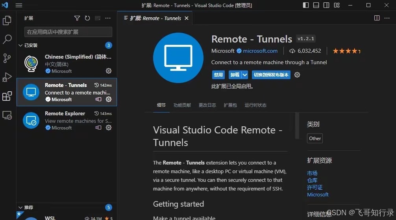This screenshot has width=396, height=220.
Task: Select Remote - Tunnels in installed list
Action: 67,92
